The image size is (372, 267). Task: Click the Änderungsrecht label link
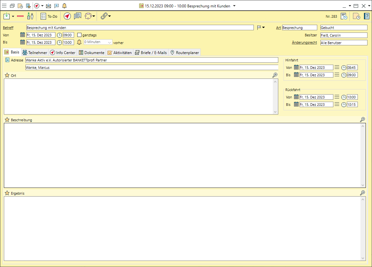click(304, 42)
